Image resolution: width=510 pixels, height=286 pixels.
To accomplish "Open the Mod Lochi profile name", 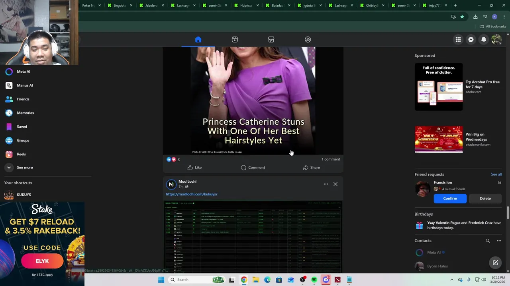I will (x=187, y=182).
